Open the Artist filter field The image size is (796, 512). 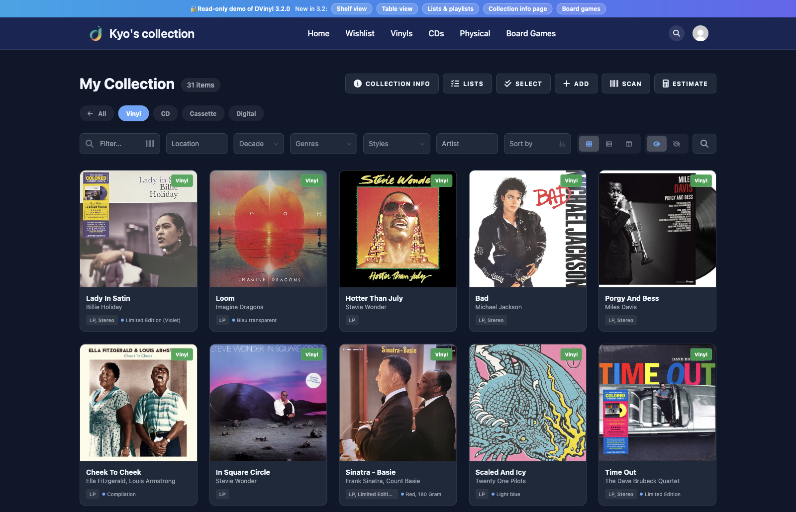pyautogui.click(x=467, y=144)
